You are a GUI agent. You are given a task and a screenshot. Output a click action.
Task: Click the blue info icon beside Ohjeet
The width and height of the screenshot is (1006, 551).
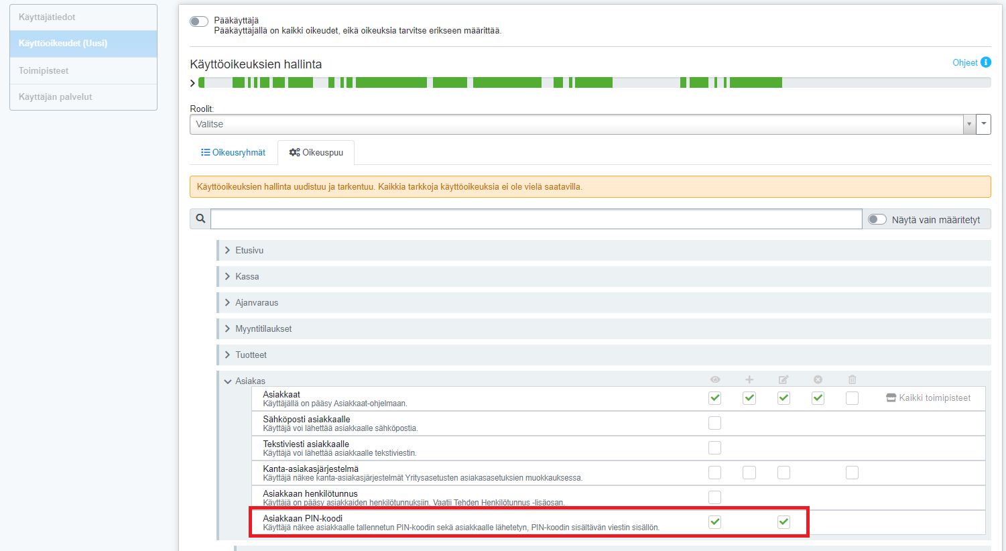click(986, 62)
